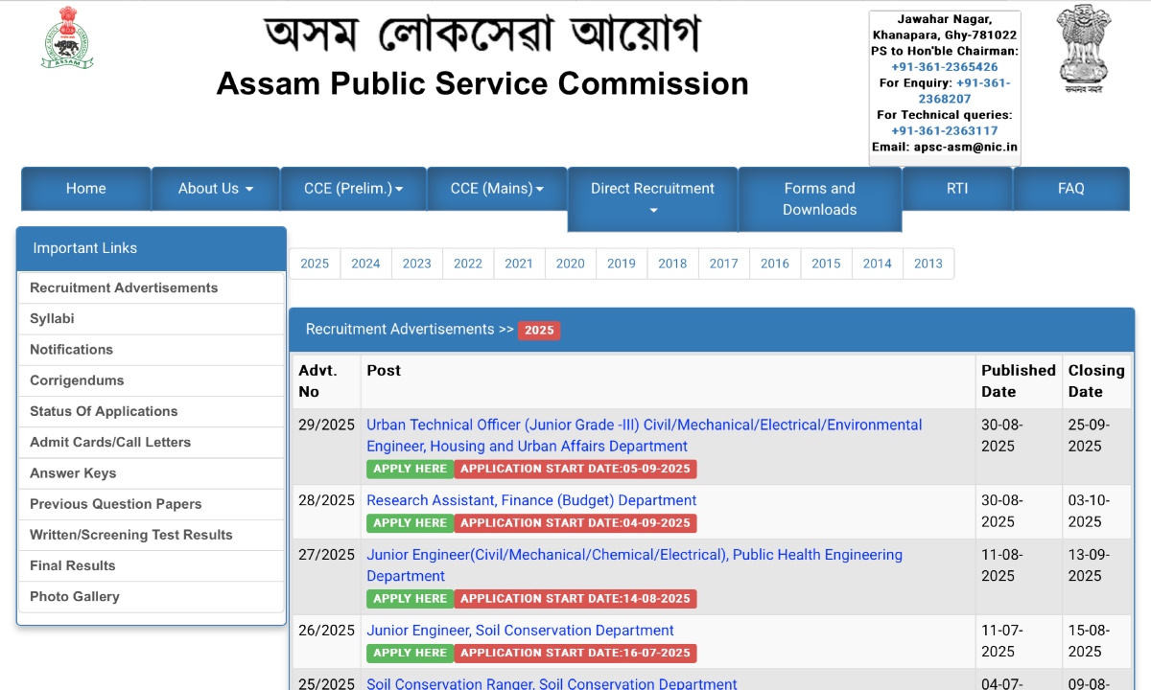The width and height of the screenshot is (1151, 690).
Task: Click Closing Date column header
Action: 1096,380
